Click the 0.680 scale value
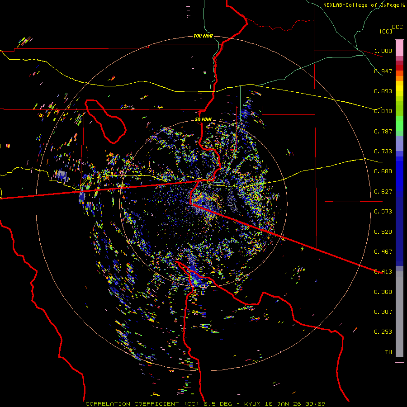The width and height of the screenshot is (407, 407). tap(383, 171)
